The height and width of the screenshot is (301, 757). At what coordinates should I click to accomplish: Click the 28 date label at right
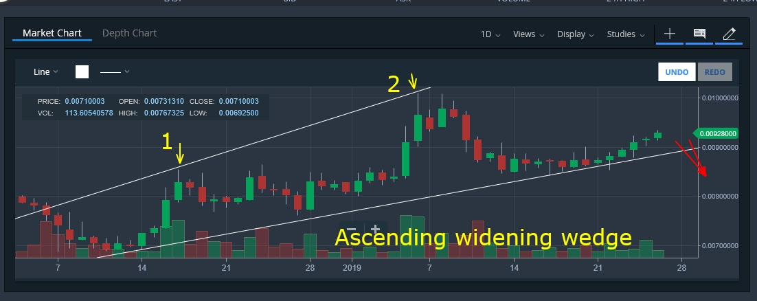(681, 267)
